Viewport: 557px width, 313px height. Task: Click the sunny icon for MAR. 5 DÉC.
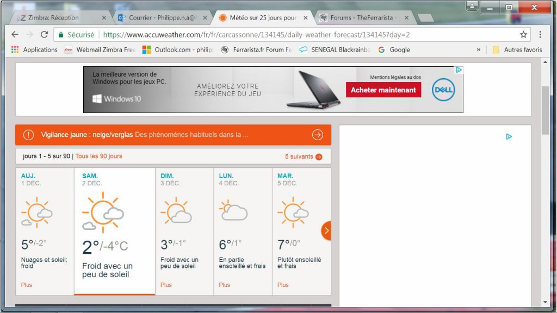click(293, 212)
